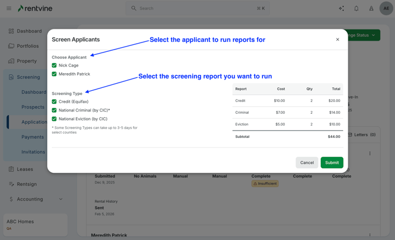The height and width of the screenshot is (240, 395).
Task: Click the Rentvine logo
Action: tap(37, 8)
